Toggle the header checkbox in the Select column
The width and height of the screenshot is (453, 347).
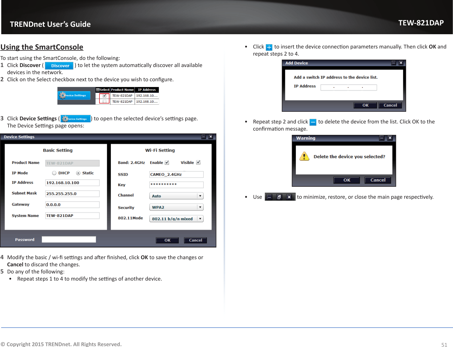pos(98,90)
